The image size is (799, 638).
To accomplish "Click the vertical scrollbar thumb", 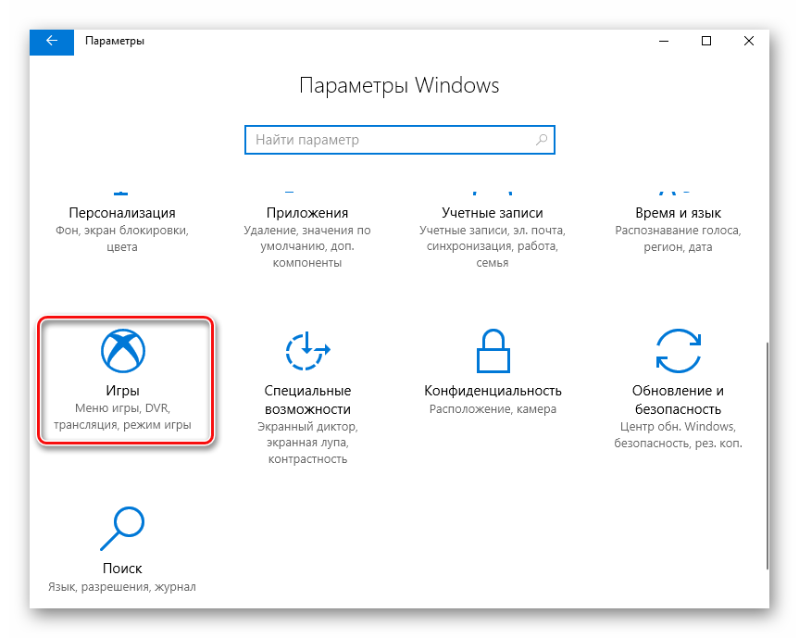I will [767, 457].
